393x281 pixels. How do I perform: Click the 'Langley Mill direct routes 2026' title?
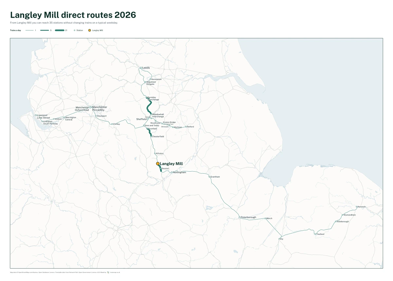click(x=73, y=15)
